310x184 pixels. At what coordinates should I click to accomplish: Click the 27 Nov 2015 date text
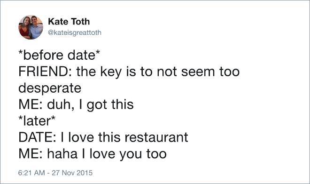72,173
